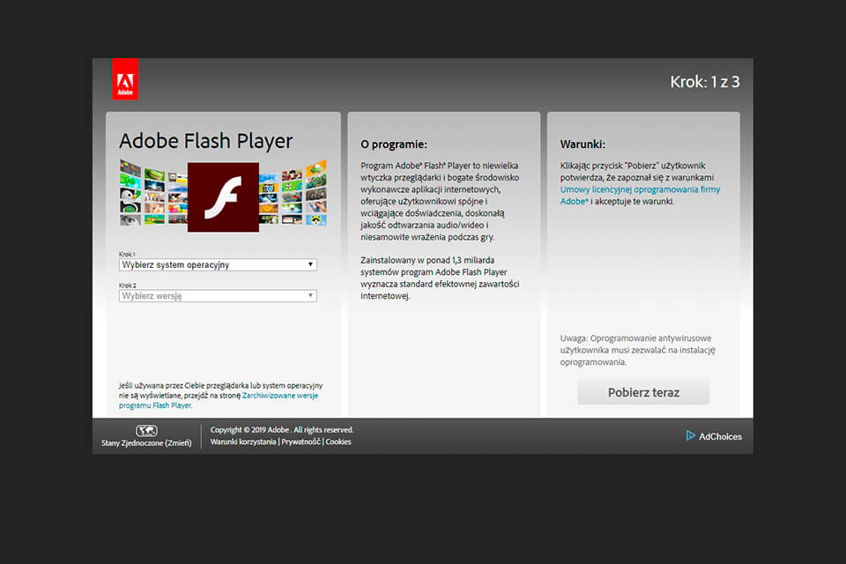Click the blue AdChoices triangle icon
Image resolution: width=846 pixels, height=564 pixels.
pyautogui.click(x=691, y=435)
